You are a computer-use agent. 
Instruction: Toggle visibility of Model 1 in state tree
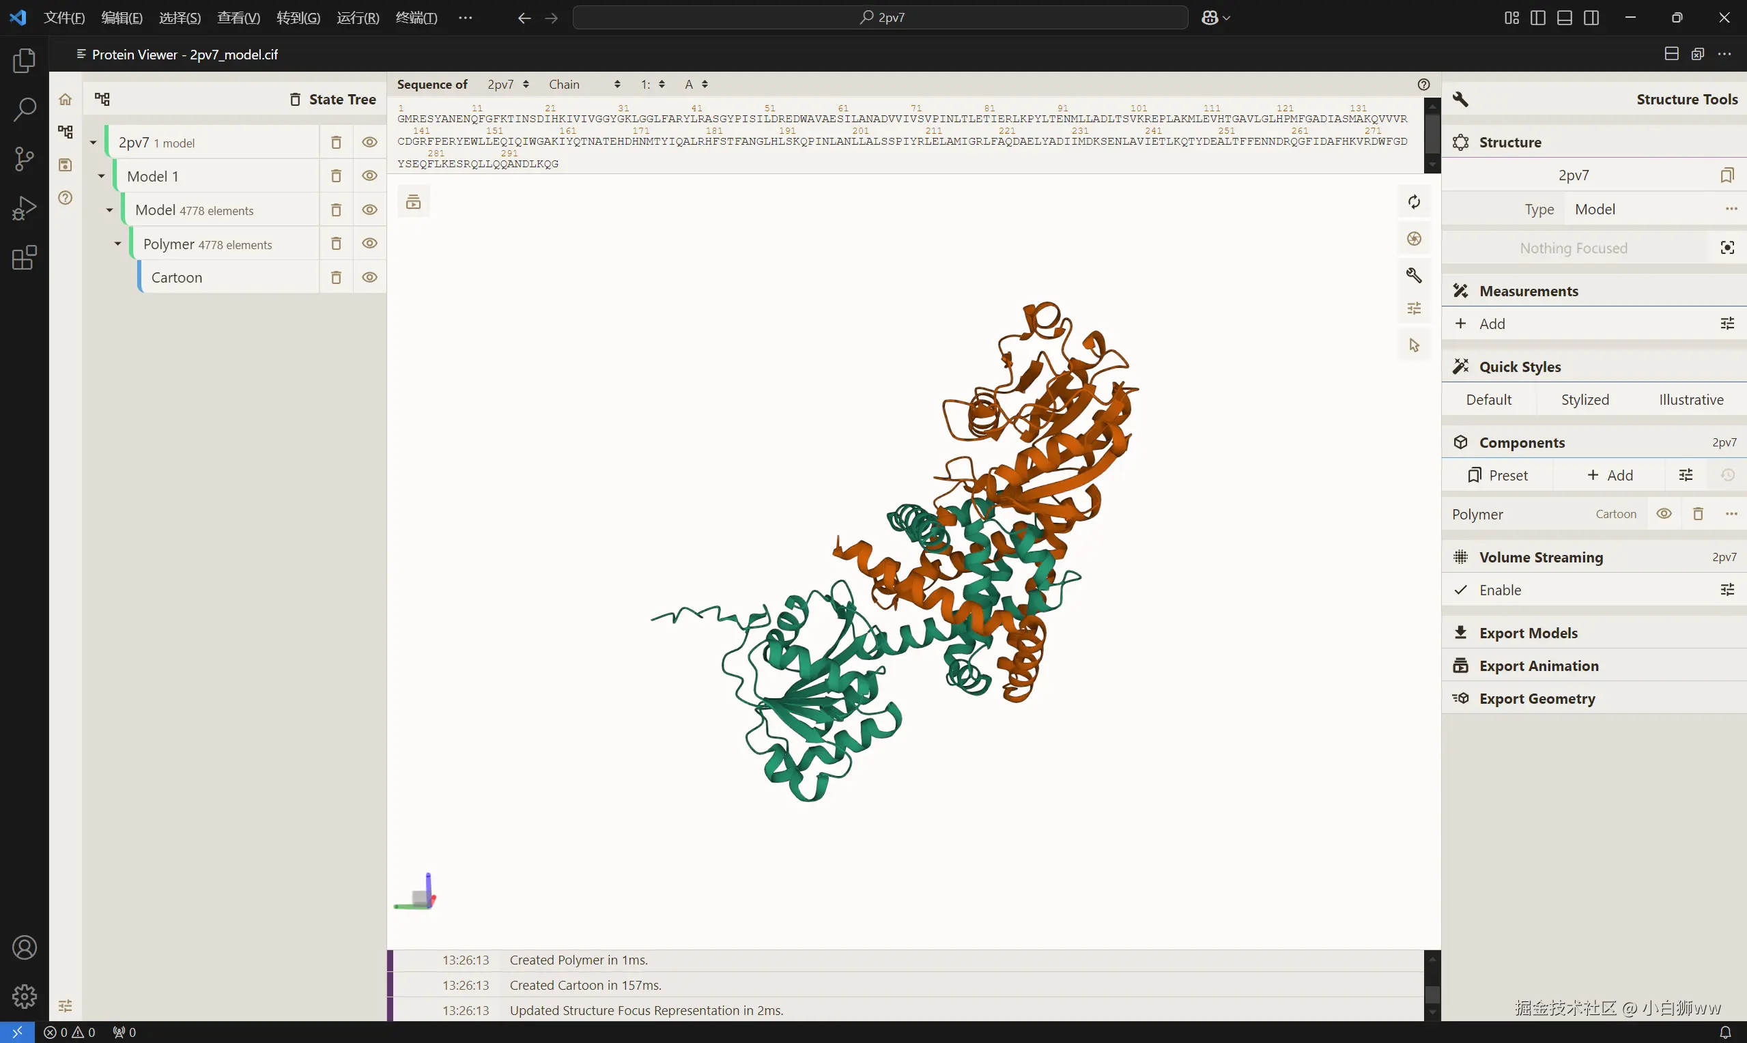[369, 176]
